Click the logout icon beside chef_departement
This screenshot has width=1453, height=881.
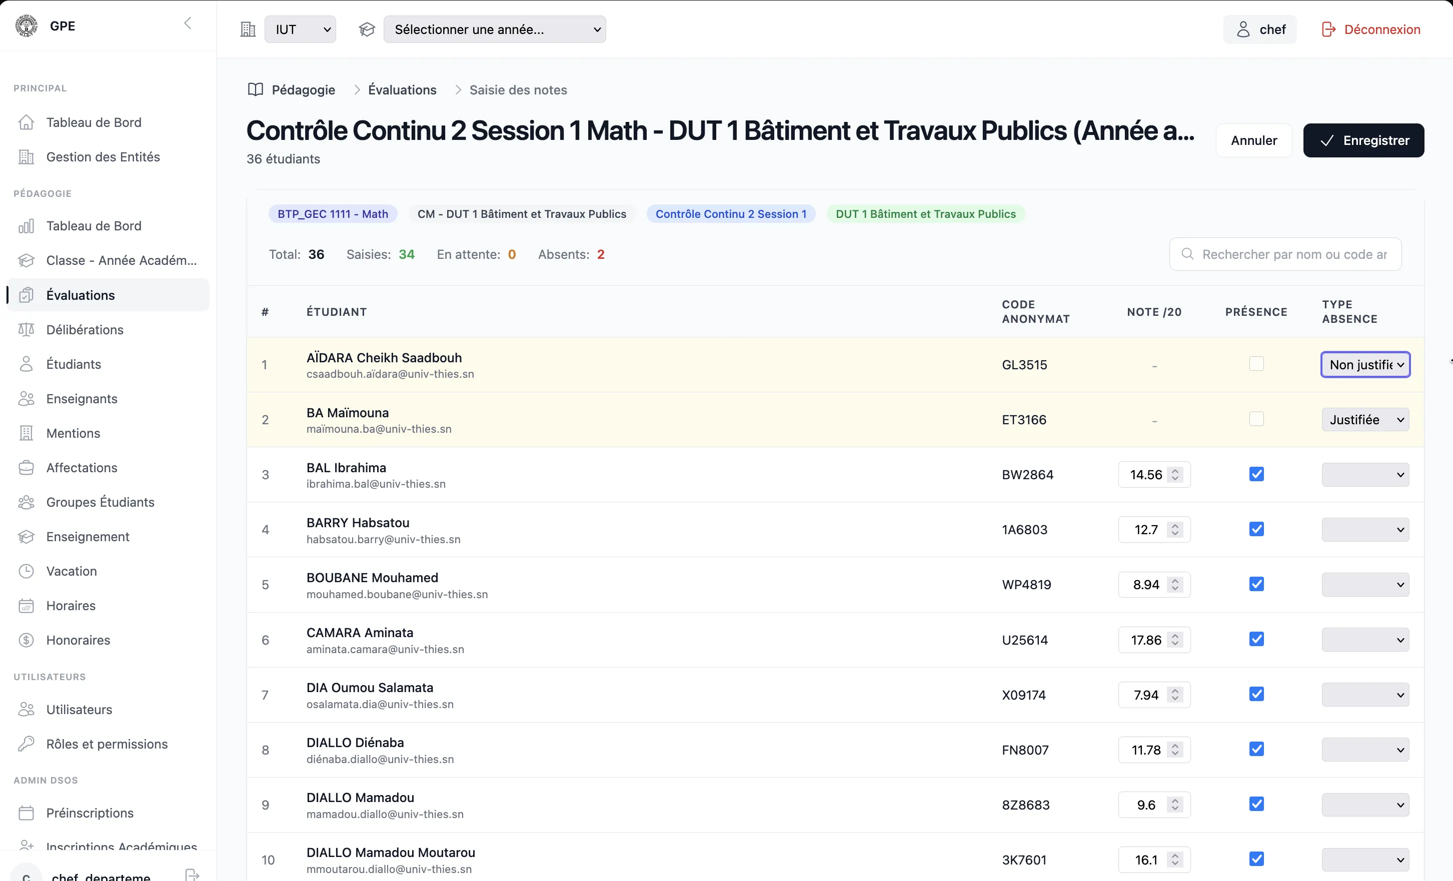[192, 875]
